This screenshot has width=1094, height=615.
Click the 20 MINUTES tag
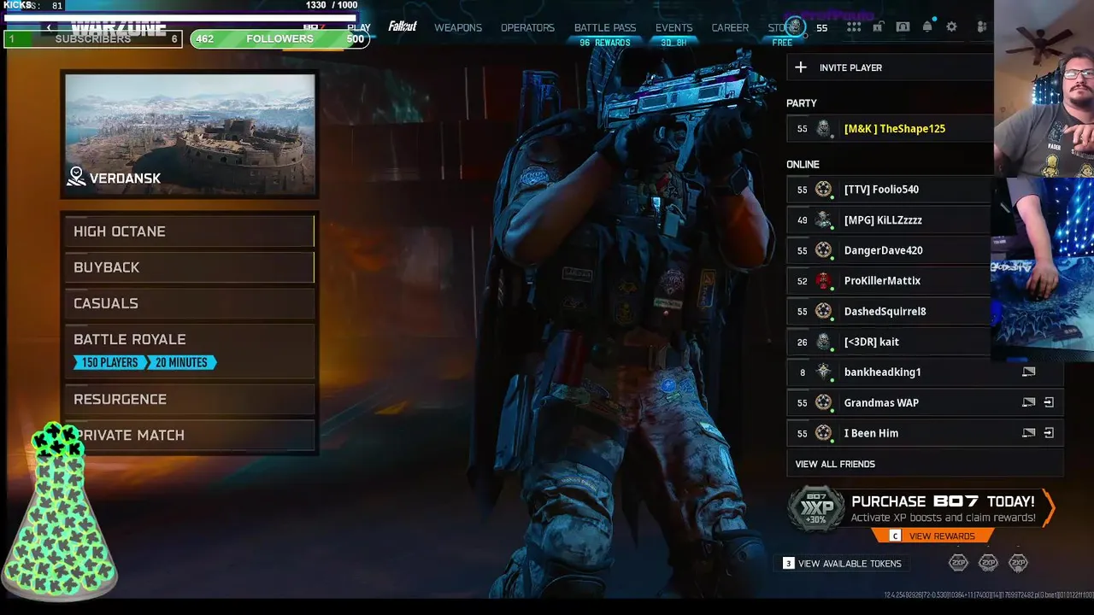(181, 362)
